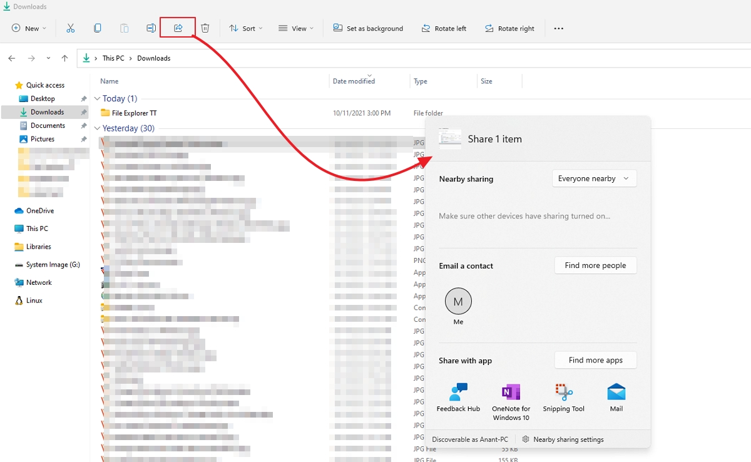This screenshot has height=462, width=751.
Task: Collapse the Today (1) group
Action: pos(97,99)
